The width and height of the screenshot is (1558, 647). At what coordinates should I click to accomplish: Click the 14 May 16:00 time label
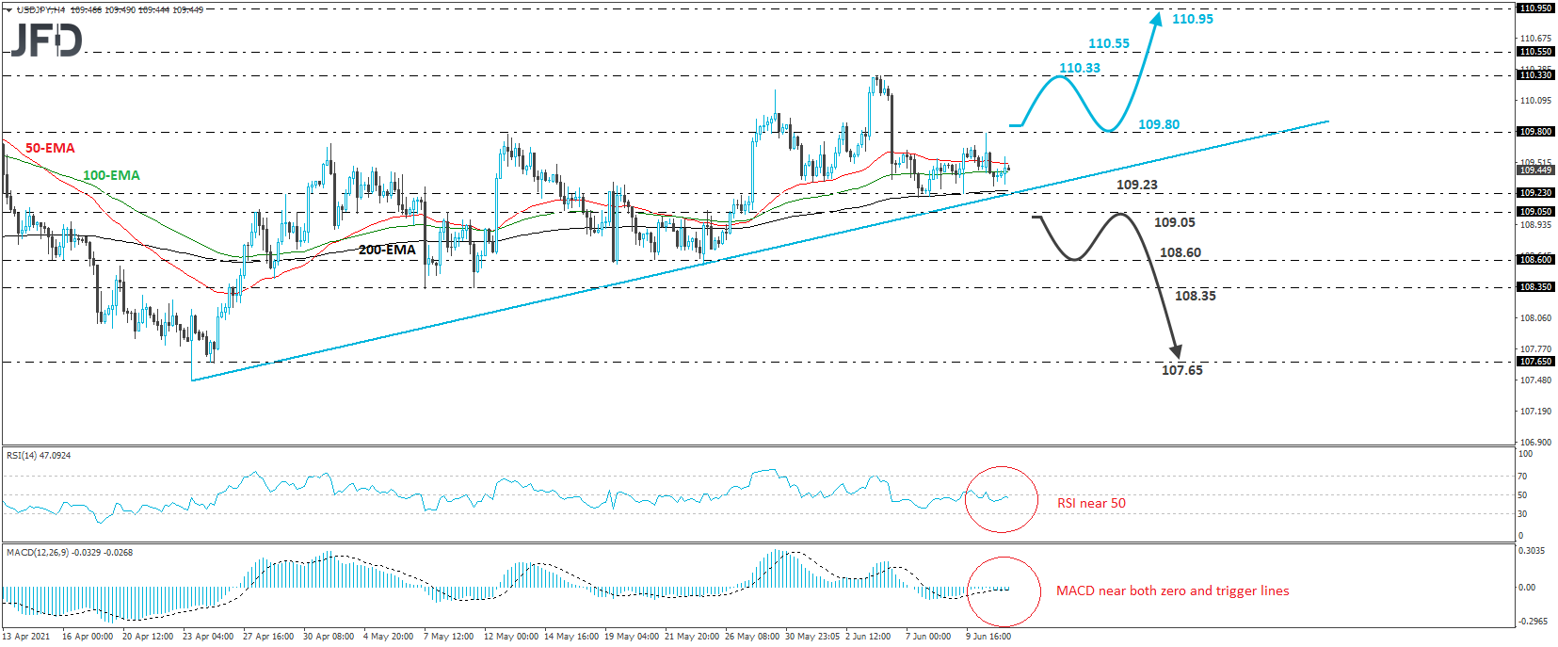pos(571,637)
